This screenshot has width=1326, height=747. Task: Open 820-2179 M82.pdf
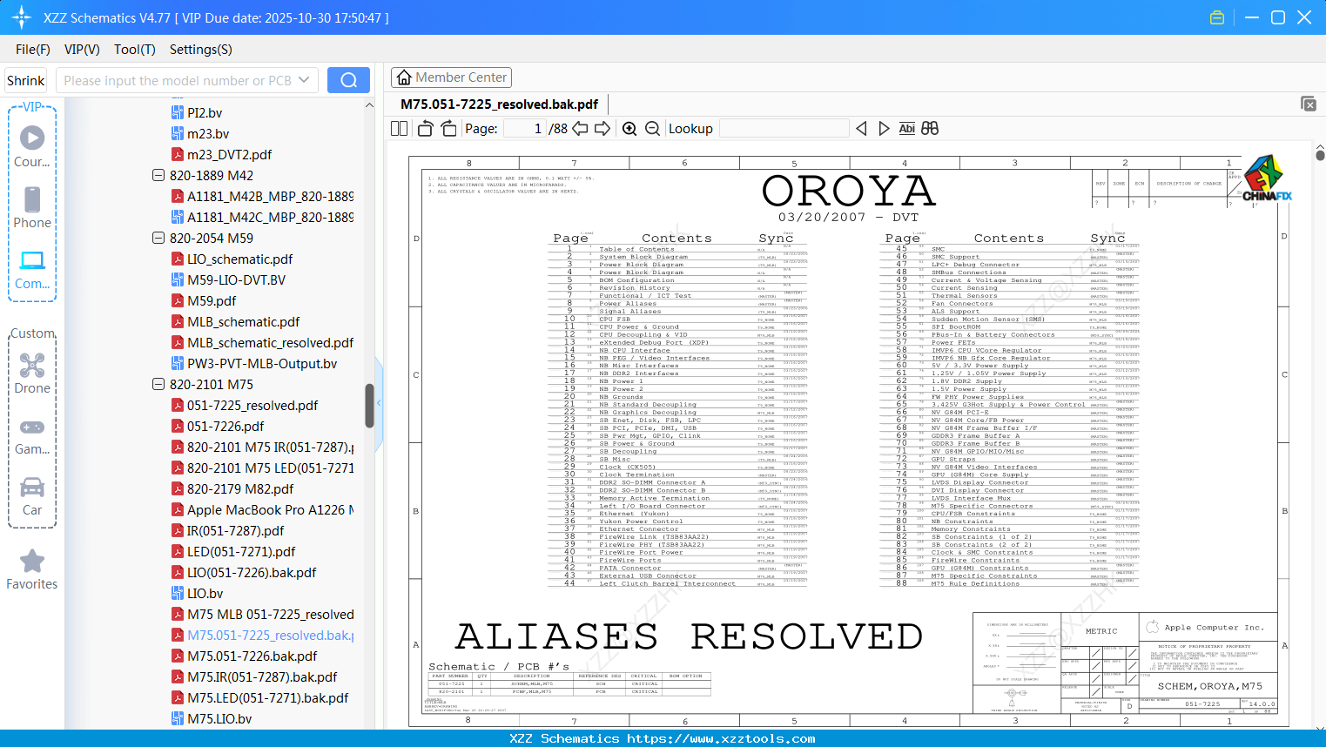click(x=233, y=488)
